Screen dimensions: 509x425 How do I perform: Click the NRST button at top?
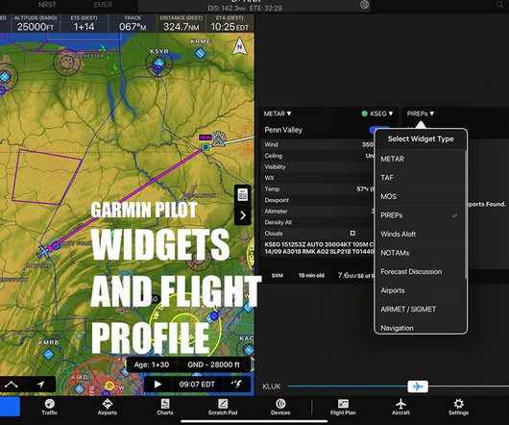pyautogui.click(x=47, y=5)
